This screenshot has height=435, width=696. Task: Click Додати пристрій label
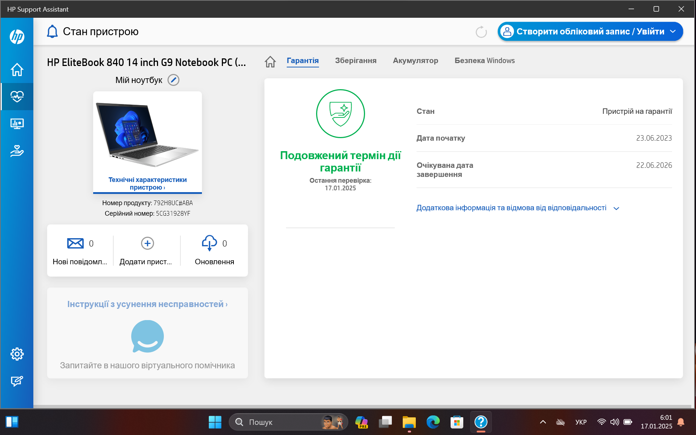[146, 262]
